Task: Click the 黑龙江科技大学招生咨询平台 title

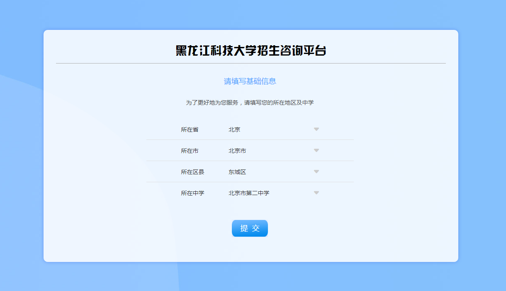Action: tap(251, 51)
